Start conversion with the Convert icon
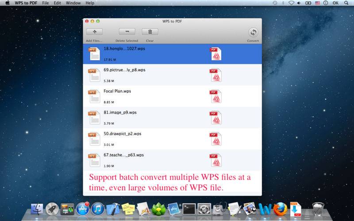354x221 pixels. click(253, 32)
